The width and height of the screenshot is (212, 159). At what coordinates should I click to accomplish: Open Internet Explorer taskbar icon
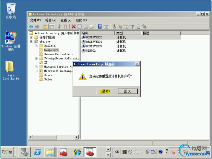(x=77, y=152)
